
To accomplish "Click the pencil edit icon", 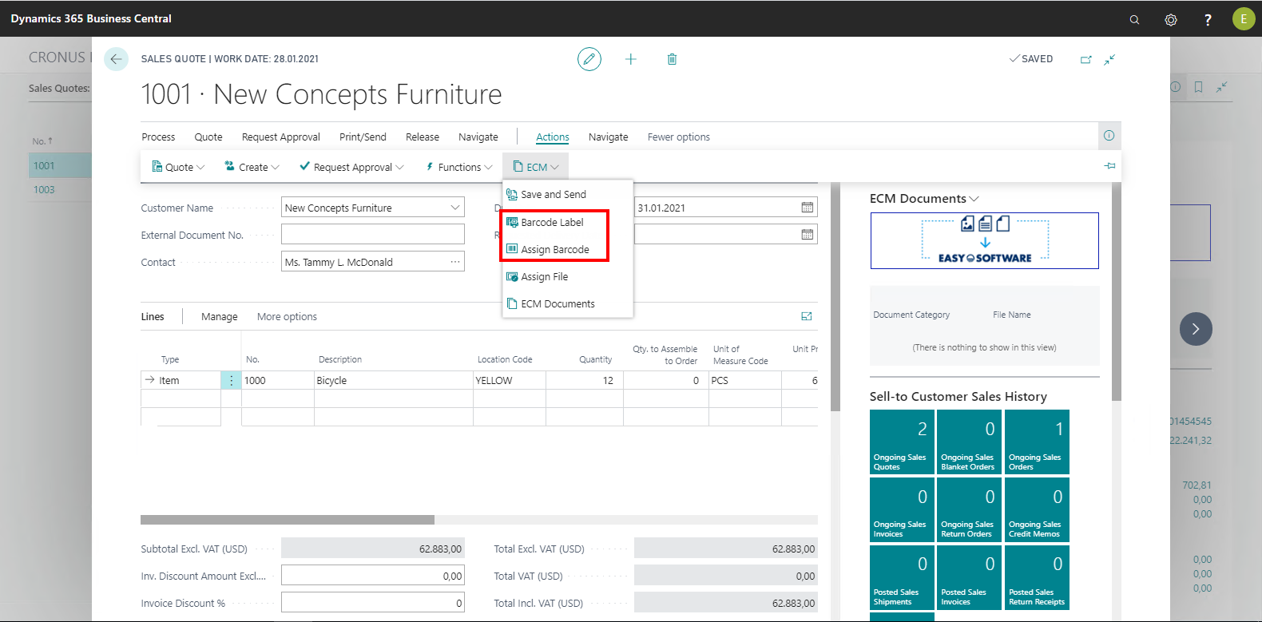I will point(589,59).
